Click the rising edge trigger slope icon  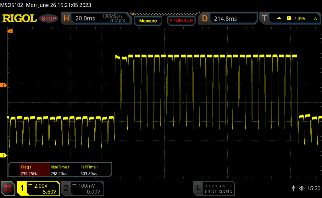point(279,19)
